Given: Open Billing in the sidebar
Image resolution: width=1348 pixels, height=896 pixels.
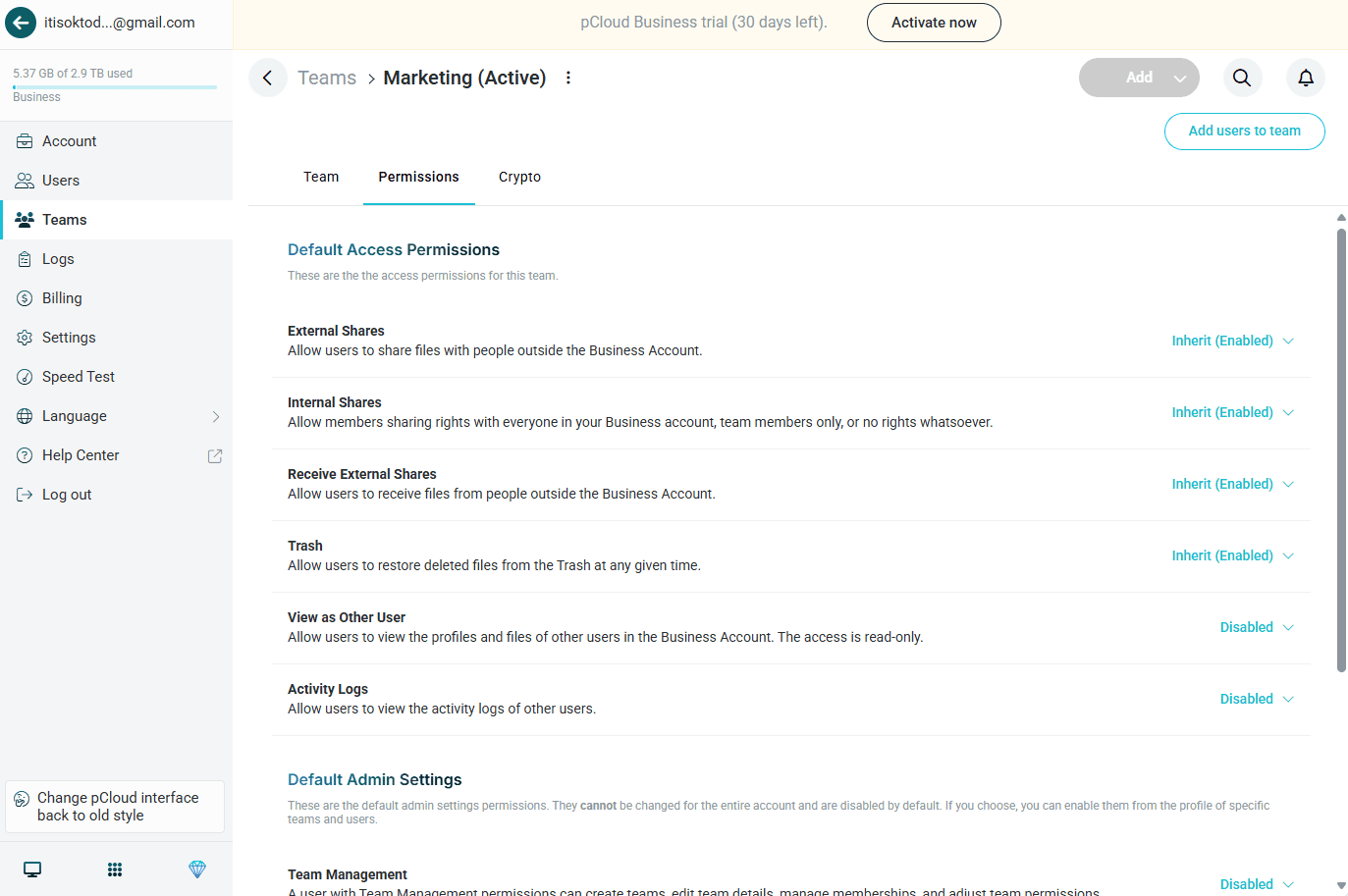Looking at the screenshot, I should (x=116, y=298).
